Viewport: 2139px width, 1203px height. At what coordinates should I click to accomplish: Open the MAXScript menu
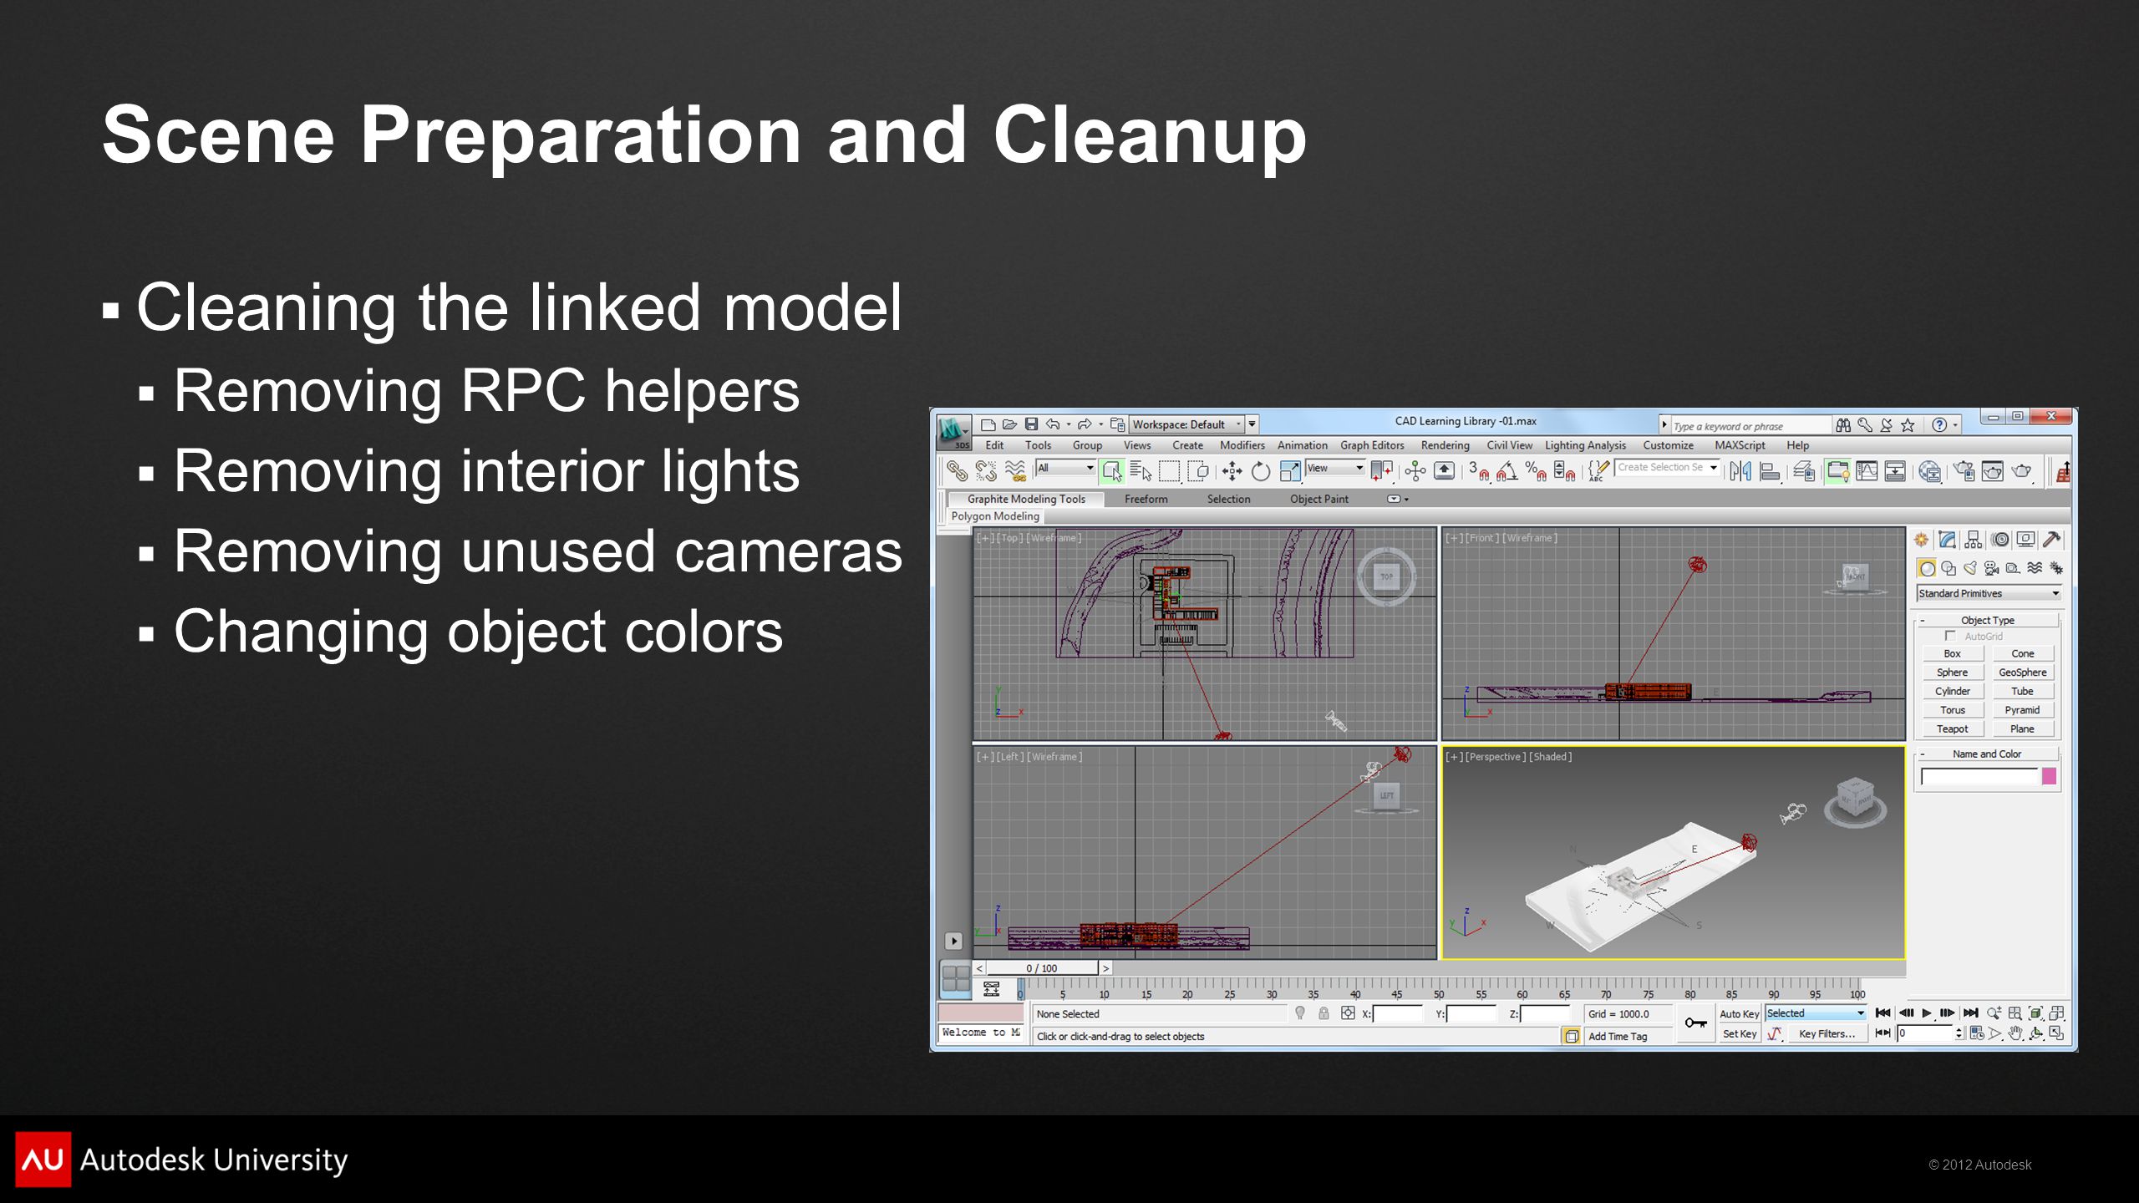point(1740,445)
